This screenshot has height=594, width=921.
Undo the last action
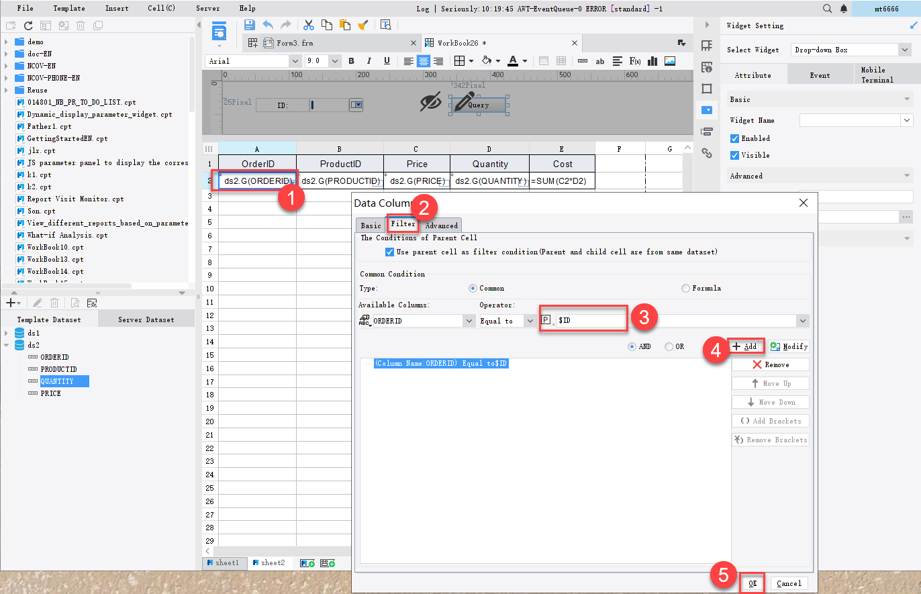tap(268, 24)
